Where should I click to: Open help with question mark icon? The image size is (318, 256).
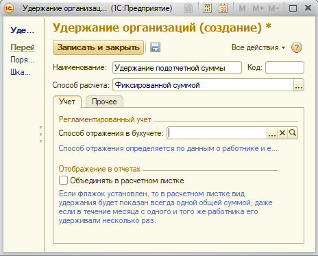coord(297,47)
